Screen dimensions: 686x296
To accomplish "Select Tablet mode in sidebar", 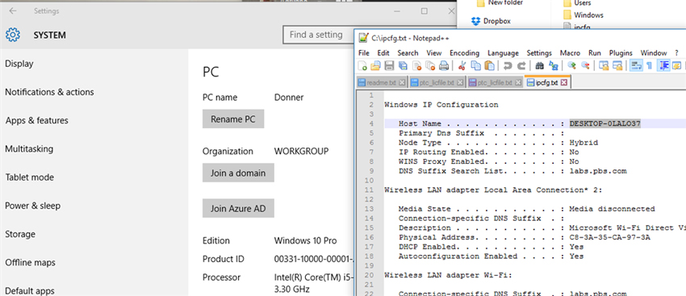I will click(29, 177).
